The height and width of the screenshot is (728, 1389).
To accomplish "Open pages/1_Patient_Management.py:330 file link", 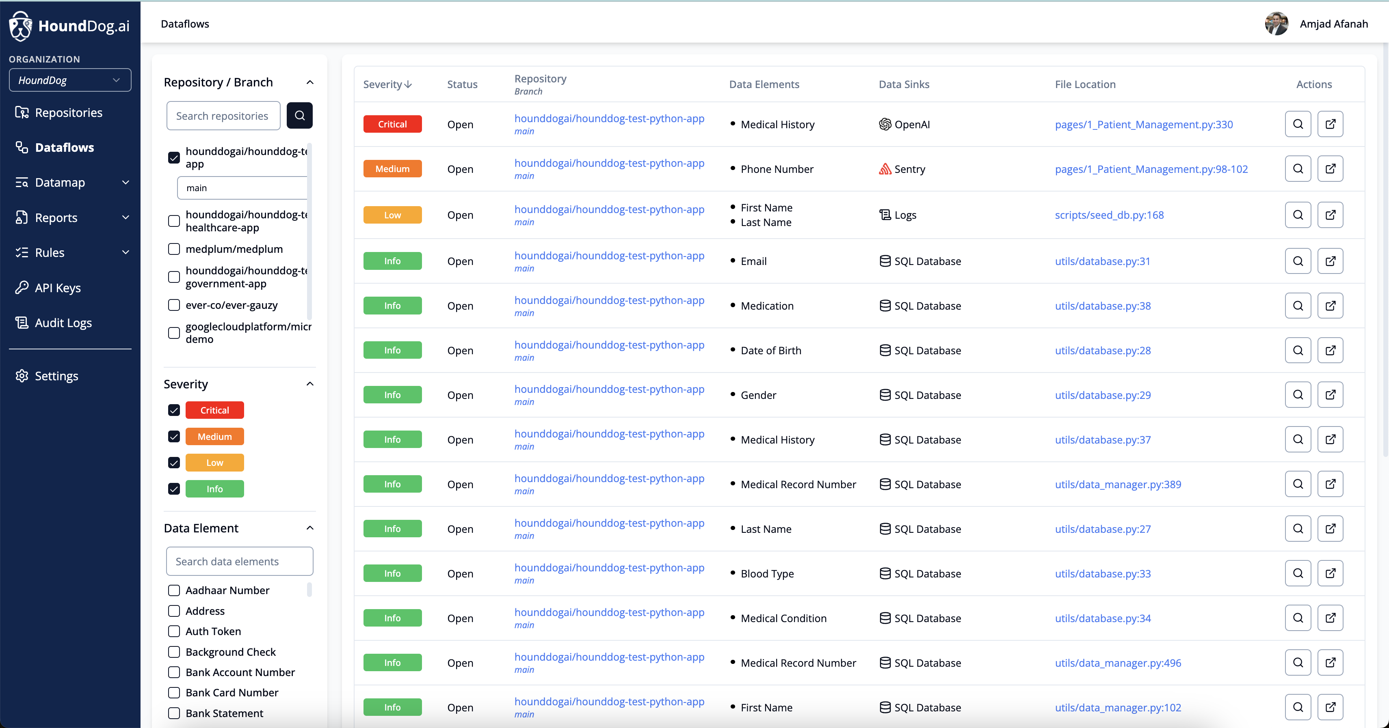I will click(x=1143, y=125).
